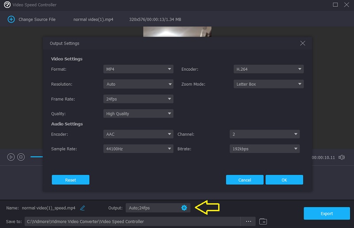
Task: Click the stop playback icon
Action: [21, 157]
